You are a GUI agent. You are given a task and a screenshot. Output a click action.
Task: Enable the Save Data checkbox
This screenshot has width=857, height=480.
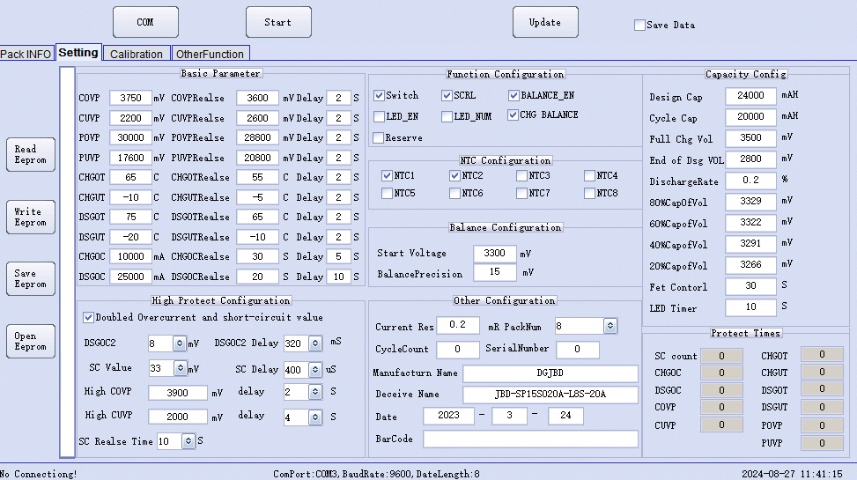coord(639,26)
